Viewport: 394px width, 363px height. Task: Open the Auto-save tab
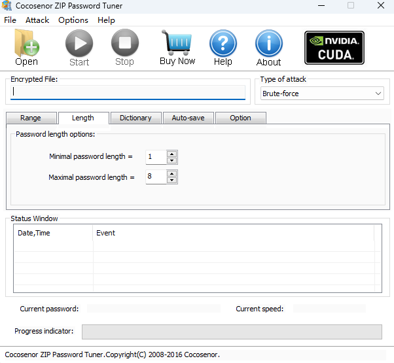pyautogui.click(x=188, y=118)
